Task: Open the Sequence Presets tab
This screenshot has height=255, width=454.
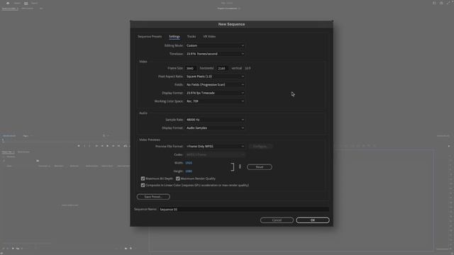Action: point(150,37)
